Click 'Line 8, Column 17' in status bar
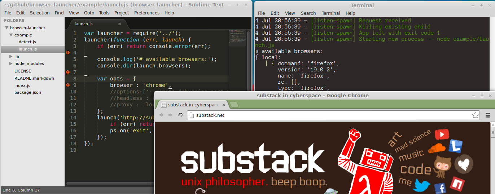495x194 pixels. pyautogui.click(x=21, y=190)
